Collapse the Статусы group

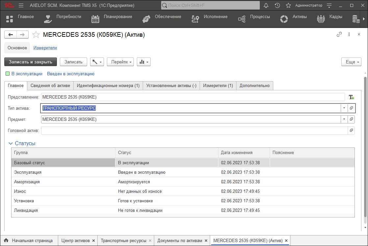(x=11, y=144)
